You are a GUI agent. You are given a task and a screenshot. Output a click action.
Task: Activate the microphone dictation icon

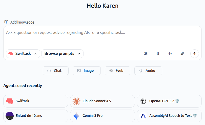[x=158, y=54]
